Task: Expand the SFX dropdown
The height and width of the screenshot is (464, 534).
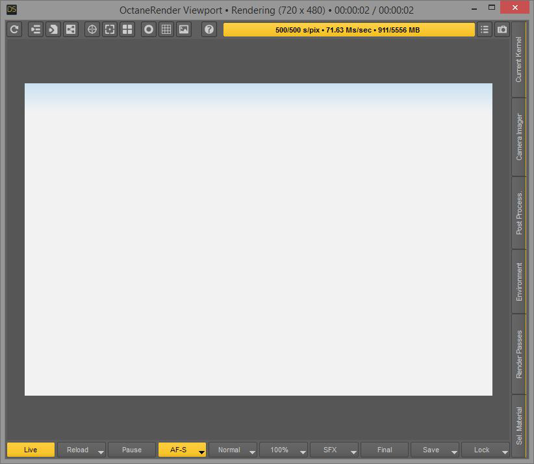Action: pyautogui.click(x=353, y=452)
